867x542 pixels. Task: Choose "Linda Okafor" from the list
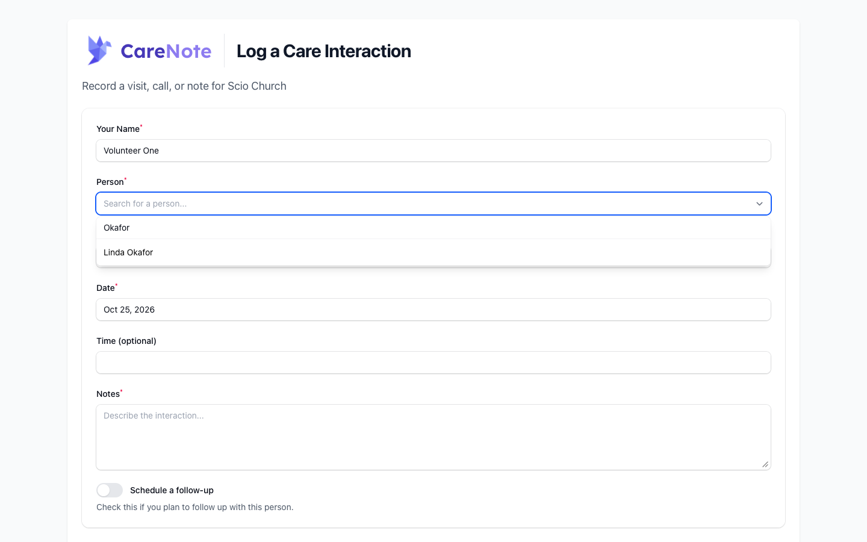[x=433, y=252]
